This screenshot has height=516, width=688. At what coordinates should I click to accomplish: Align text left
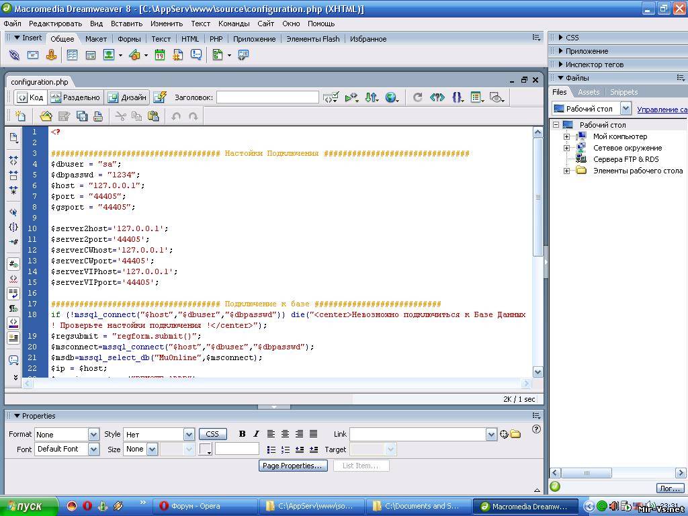click(271, 434)
